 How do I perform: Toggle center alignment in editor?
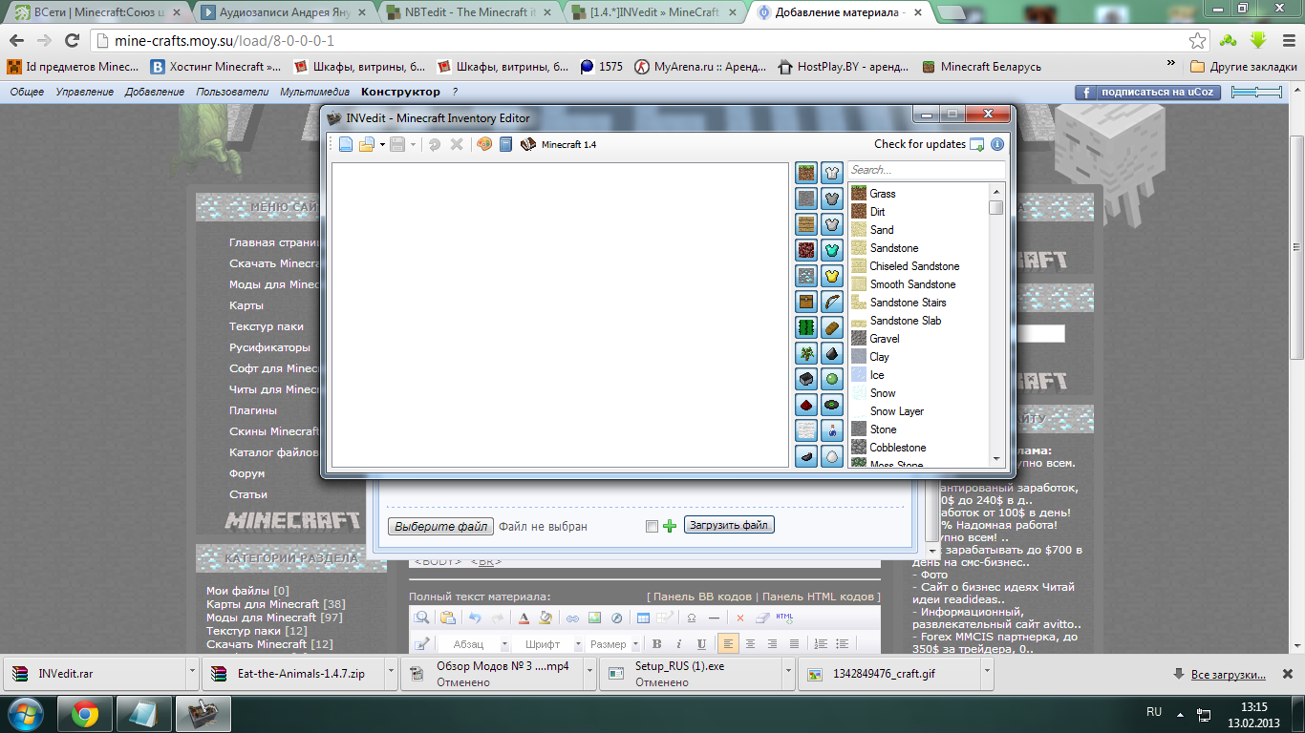[x=751, y=644]
